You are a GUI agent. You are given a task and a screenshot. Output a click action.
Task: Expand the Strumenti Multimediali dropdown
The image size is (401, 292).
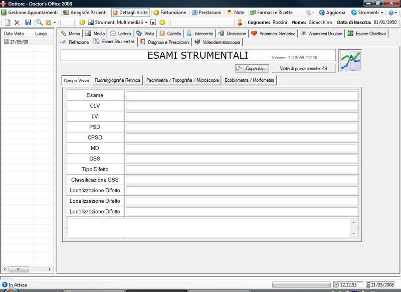click(146, 23)
